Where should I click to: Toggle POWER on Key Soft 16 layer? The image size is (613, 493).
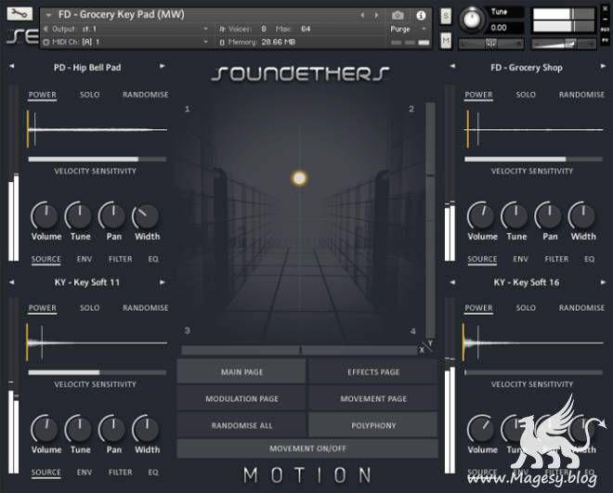point(478,308)
